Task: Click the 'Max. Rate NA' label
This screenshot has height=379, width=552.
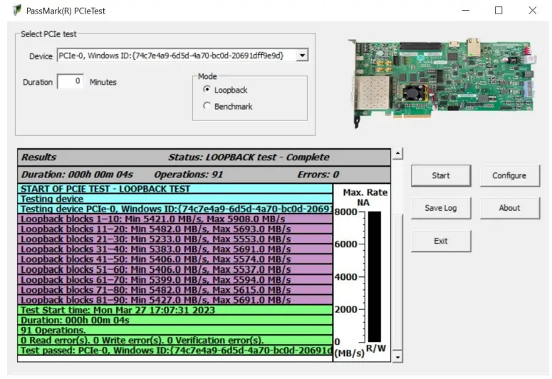Action: coord(365,197)
